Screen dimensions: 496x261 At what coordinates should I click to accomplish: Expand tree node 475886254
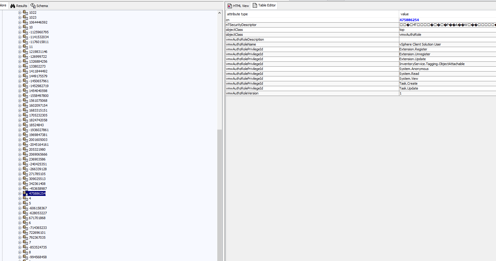point(20,193)
